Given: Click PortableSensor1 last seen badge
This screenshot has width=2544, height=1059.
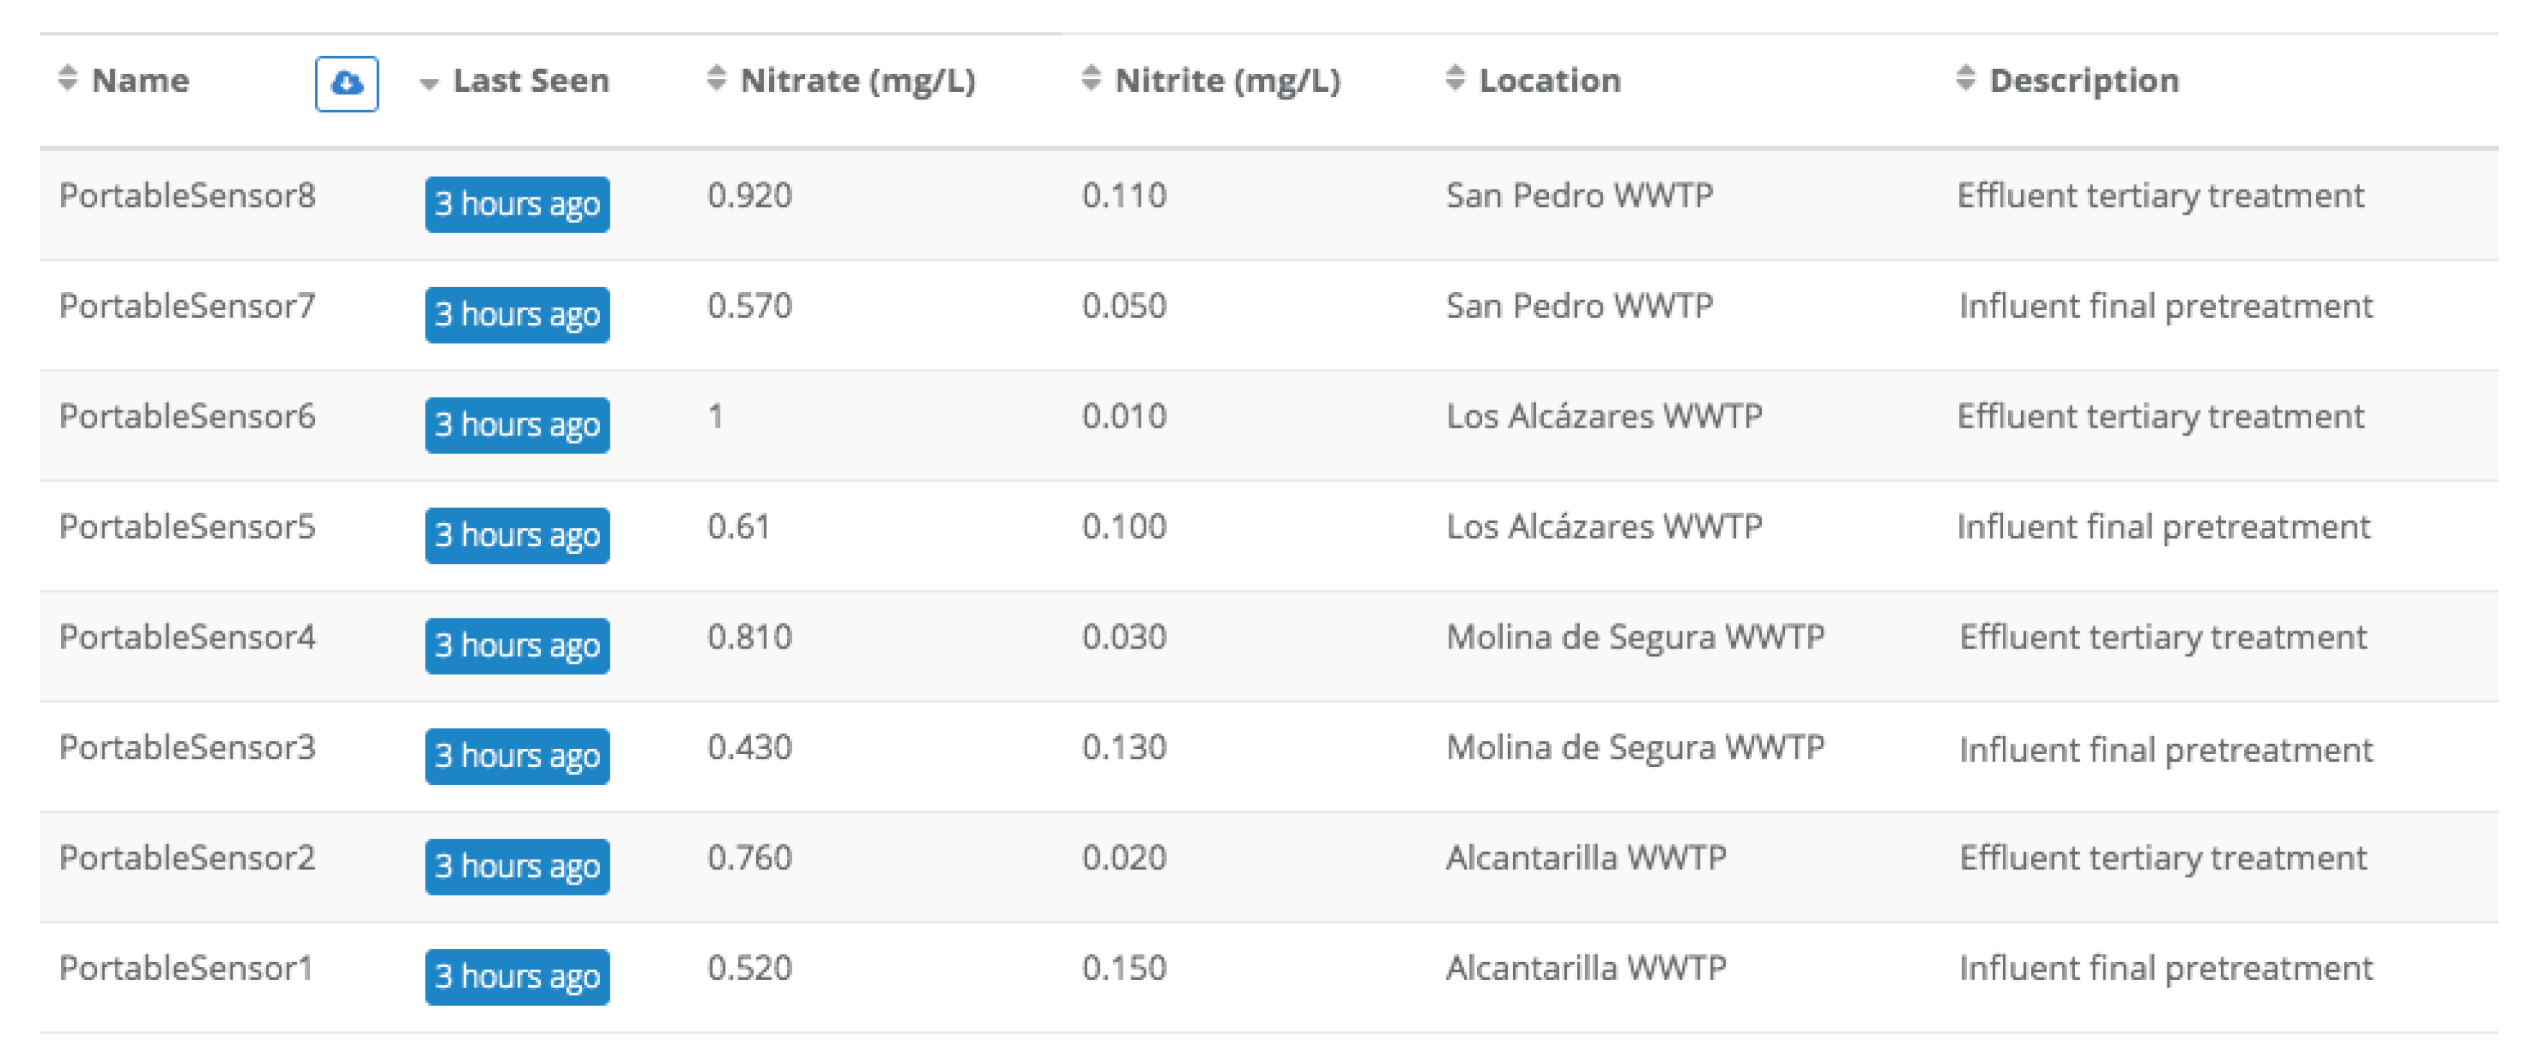Looking at the screenshot, I should [x=517, y=976].
